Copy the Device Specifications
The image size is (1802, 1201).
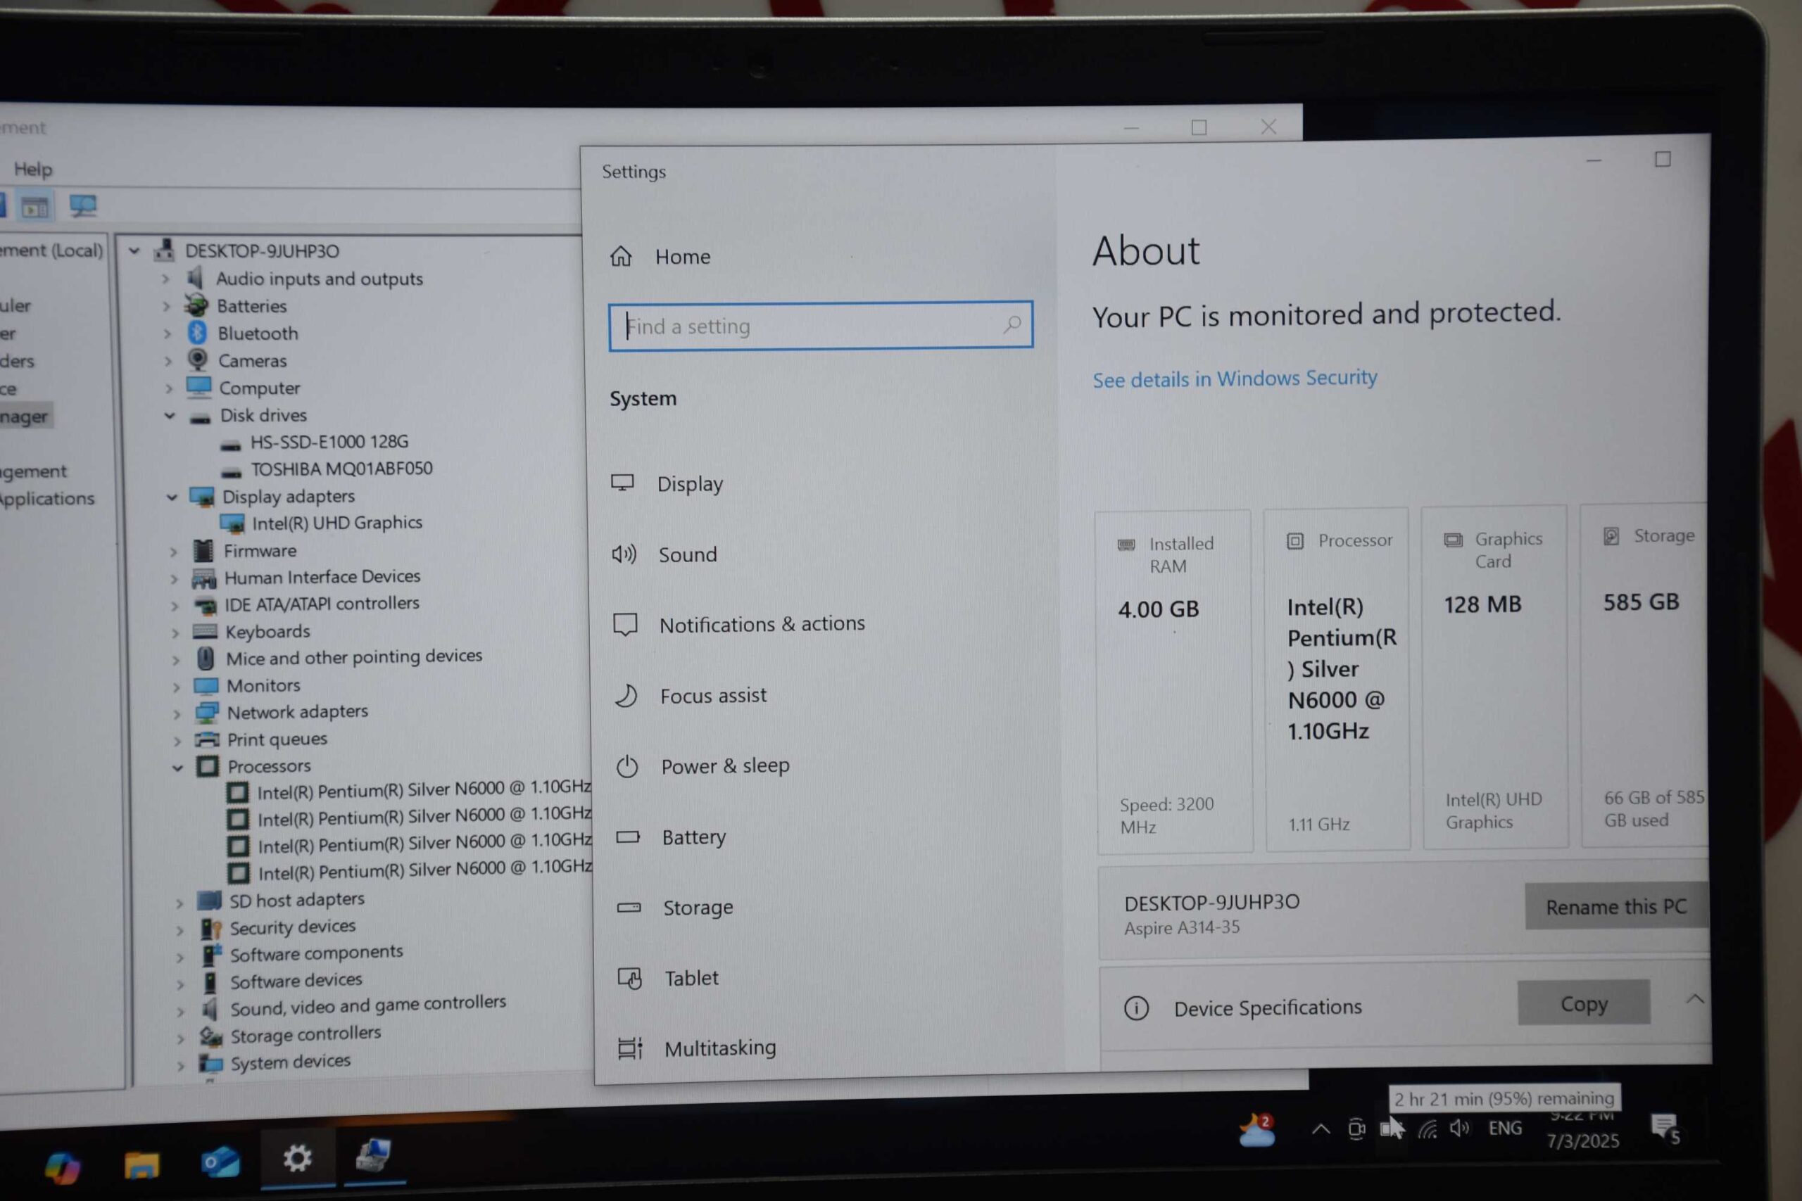pyautogui.click(x=1584, y=1003)
